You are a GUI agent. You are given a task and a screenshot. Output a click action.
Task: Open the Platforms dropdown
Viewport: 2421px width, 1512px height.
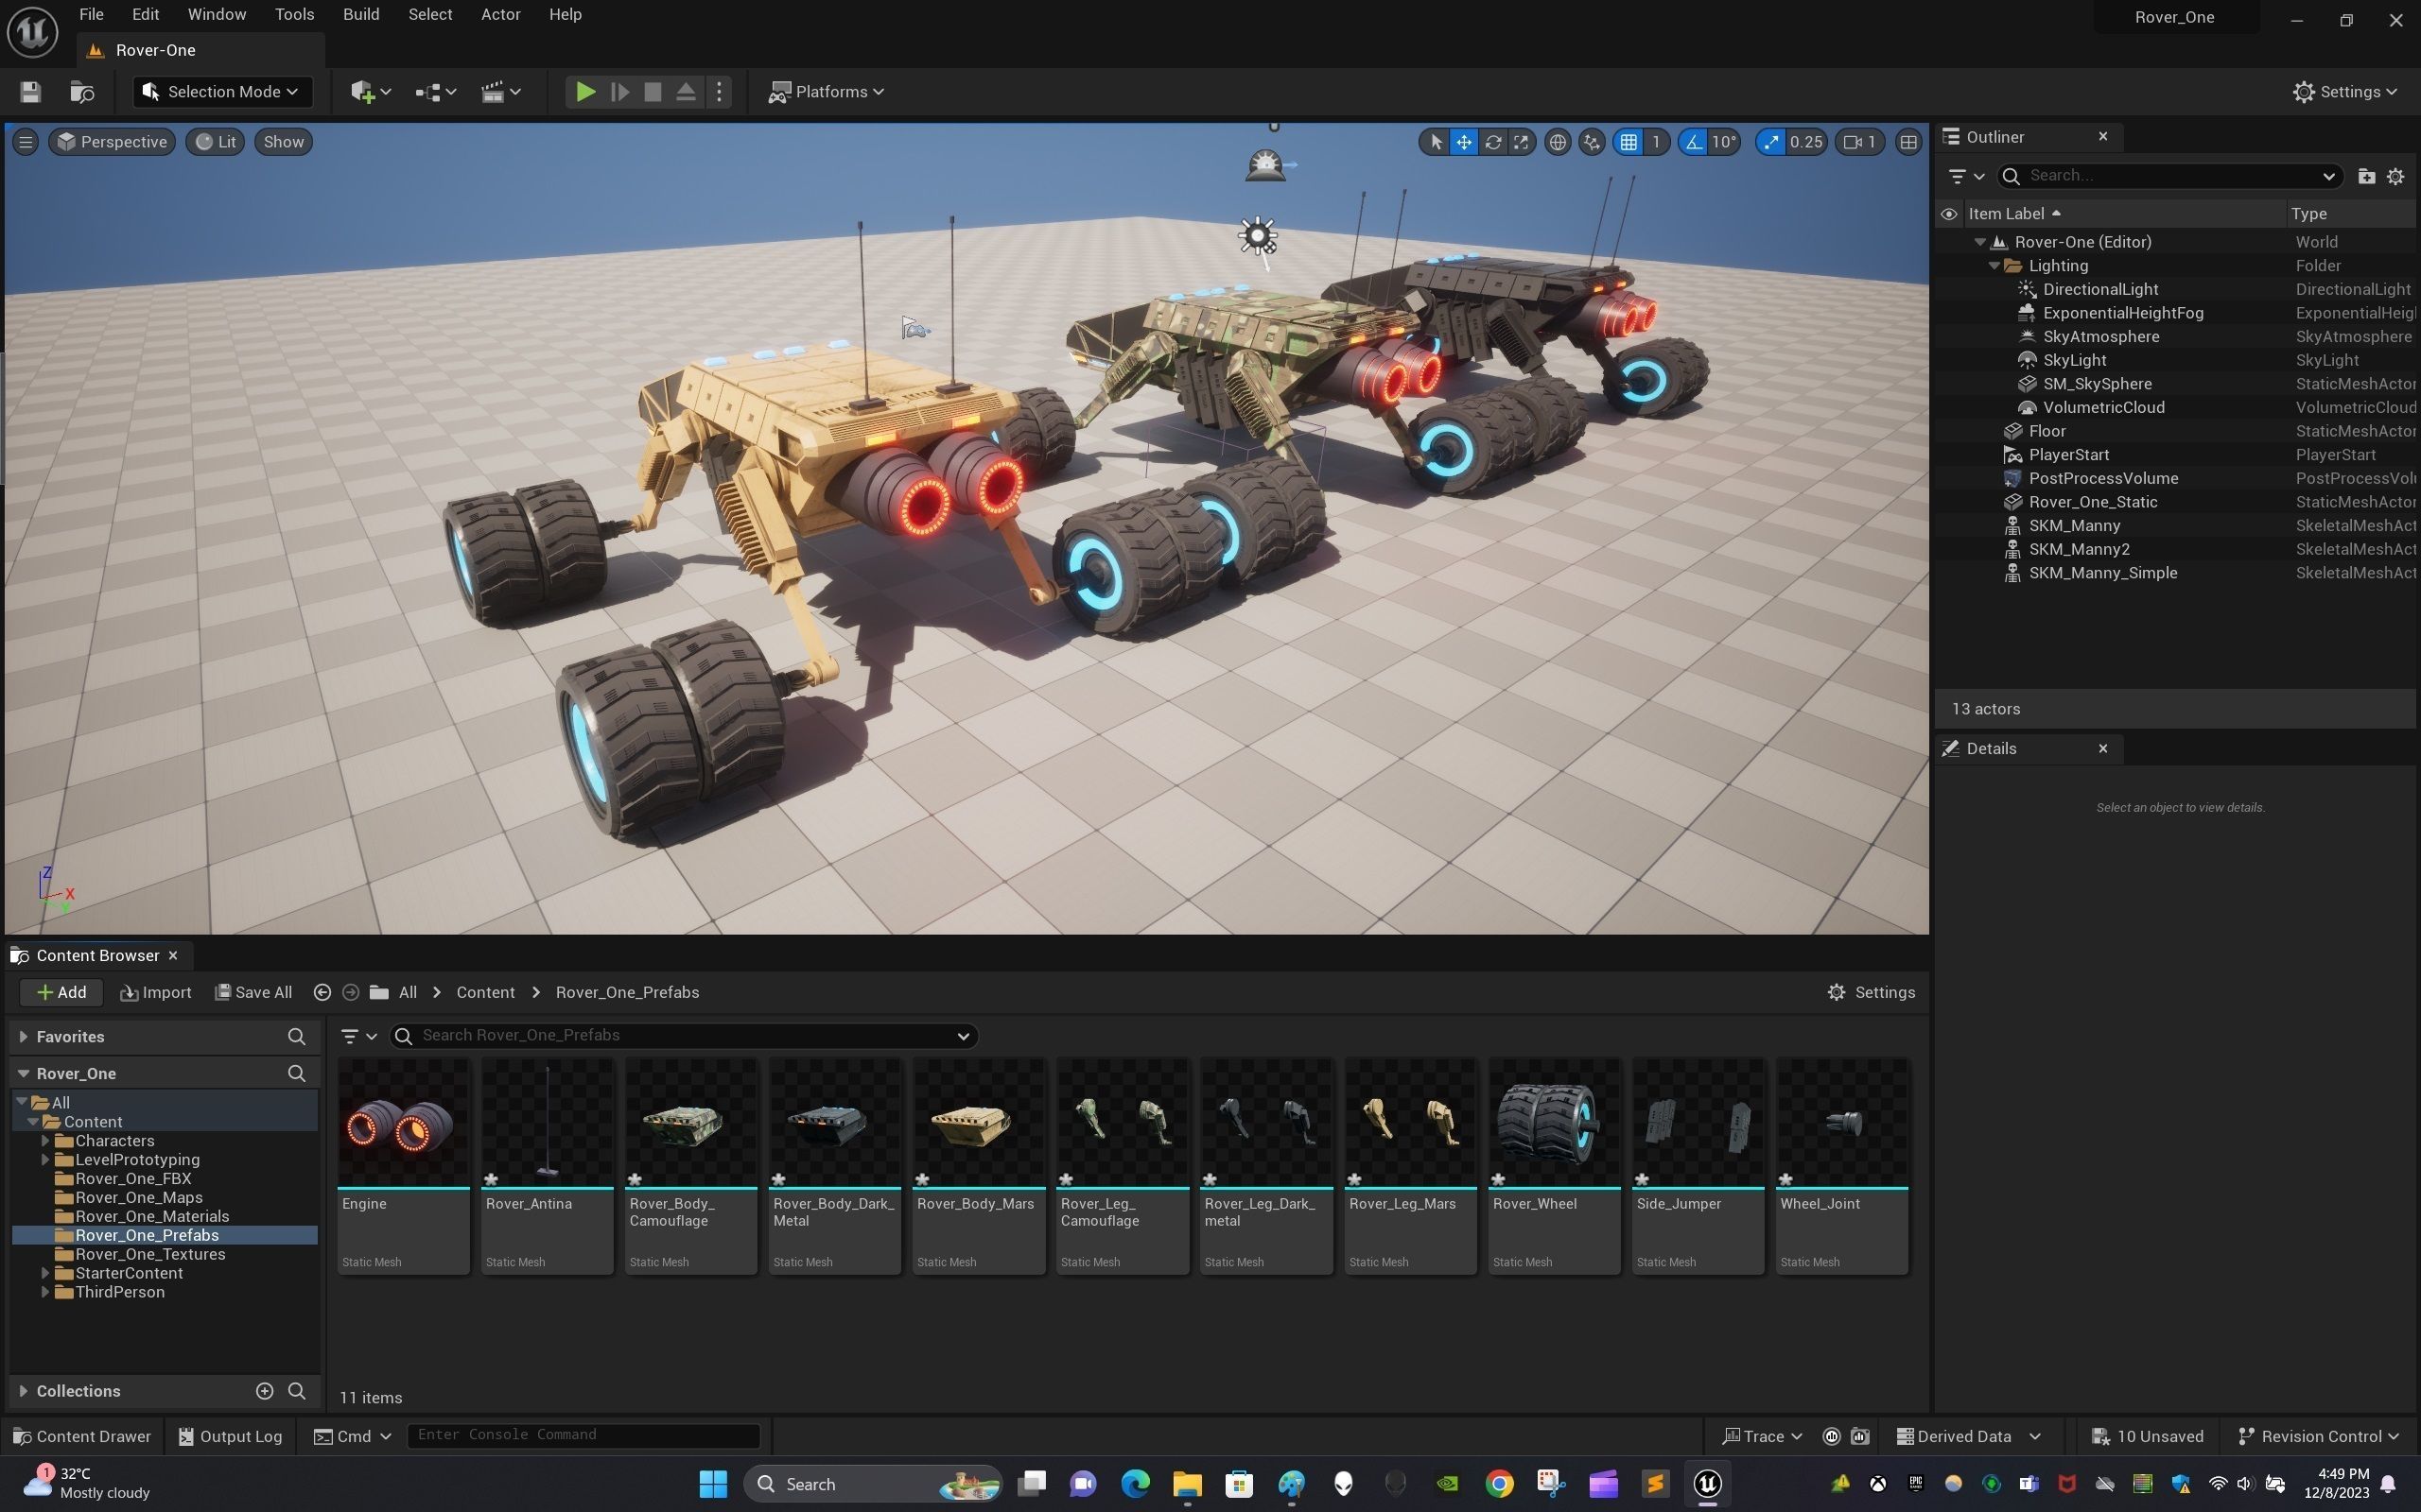click(827, 92)
